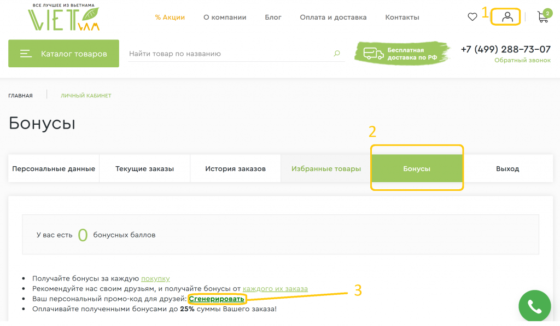Click the Обратный звонок link
The height and width of the screenshot is (326, 560).
tap(522, 60)
